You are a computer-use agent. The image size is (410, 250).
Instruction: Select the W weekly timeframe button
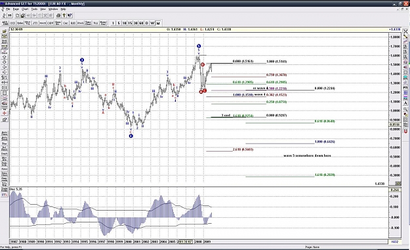coord(152,23)
